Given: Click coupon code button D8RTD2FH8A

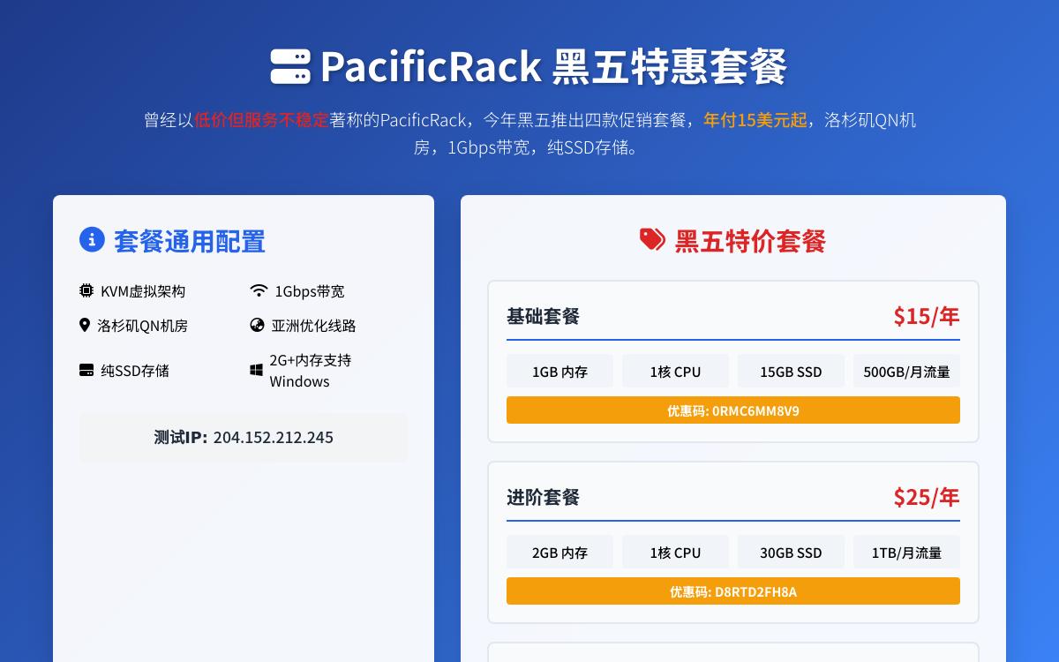Looking at the screenshot, I should coord(732,591).
